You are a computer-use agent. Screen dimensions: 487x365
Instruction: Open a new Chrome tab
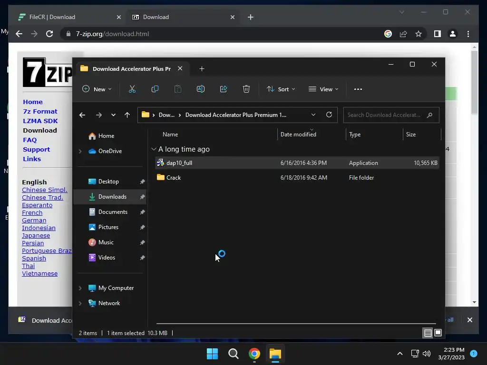point(251,17)
